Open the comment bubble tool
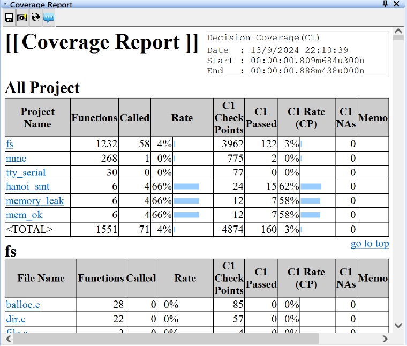Screen dimensions: 407x346 click(49, 18)
